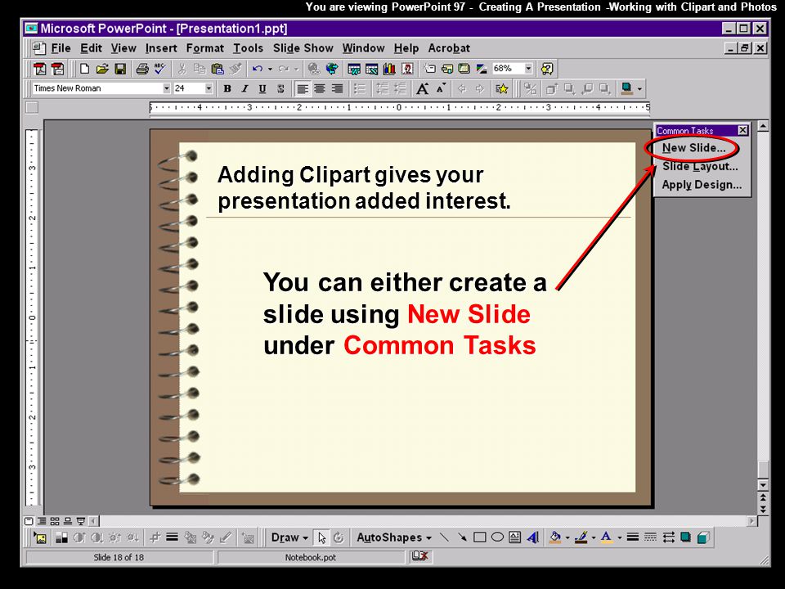The image size is (785, 589).
Task: Select the Arrow drawing tool
Action: [462, 537]
